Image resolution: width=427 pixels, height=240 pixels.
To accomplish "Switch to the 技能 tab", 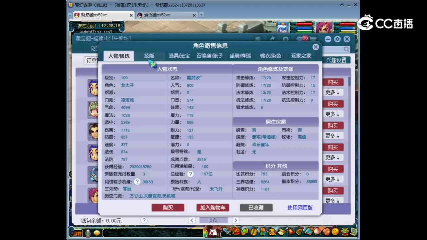I will click(149, 56).
